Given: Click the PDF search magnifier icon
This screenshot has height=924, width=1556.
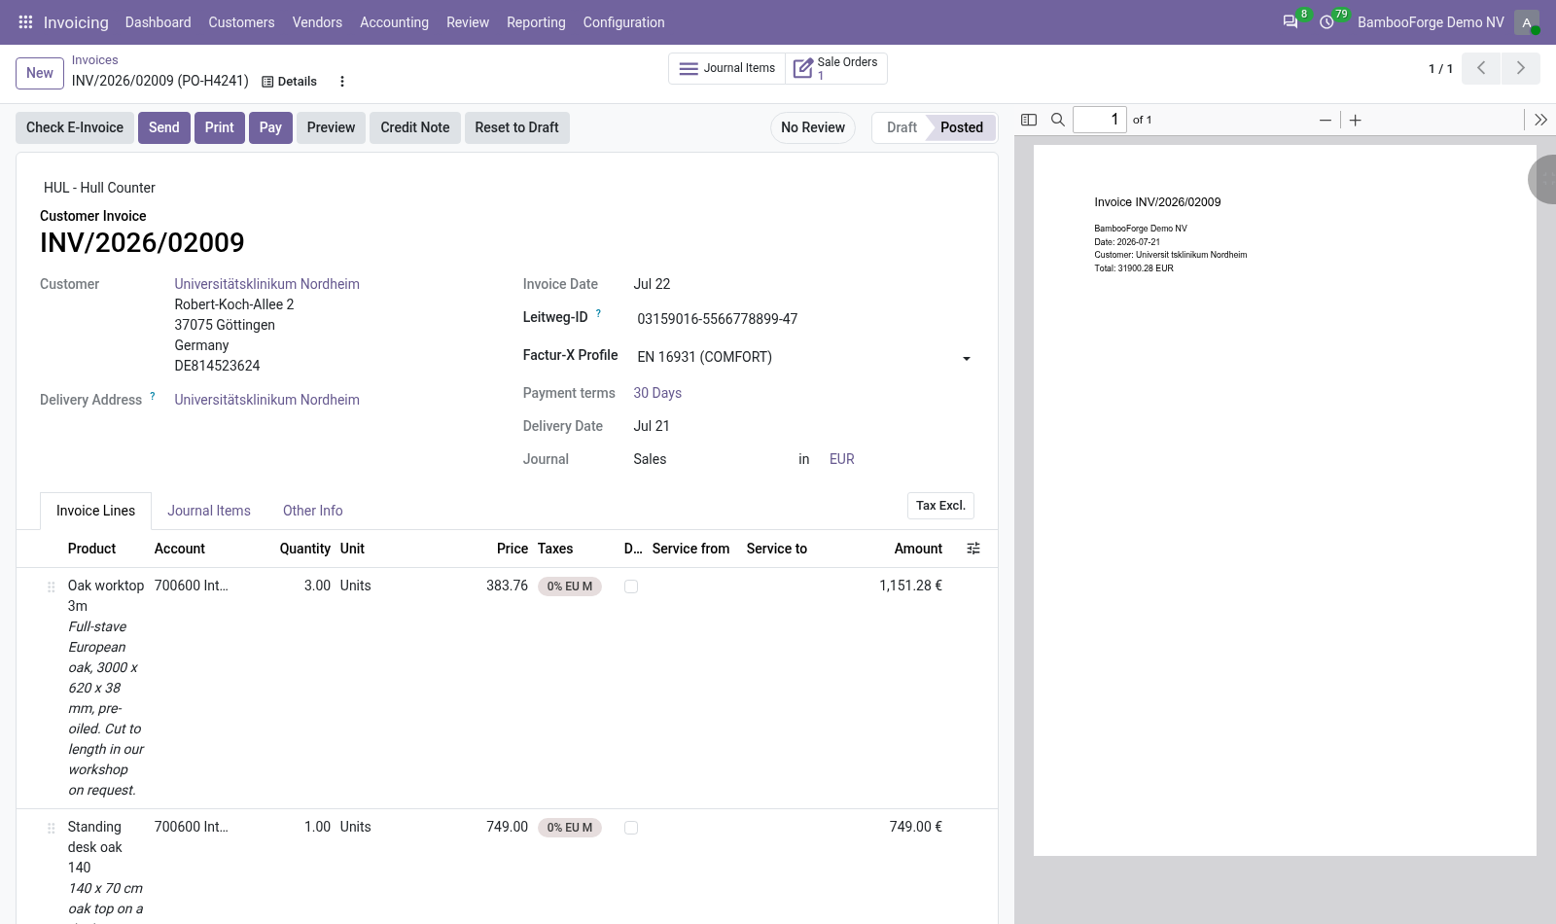Looking at the screenshot, I should click(x=1058, y=120).
